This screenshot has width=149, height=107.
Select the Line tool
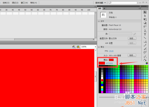pos(145,38)
